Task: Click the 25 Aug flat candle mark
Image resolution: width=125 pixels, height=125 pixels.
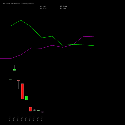Action: point(38,110)
